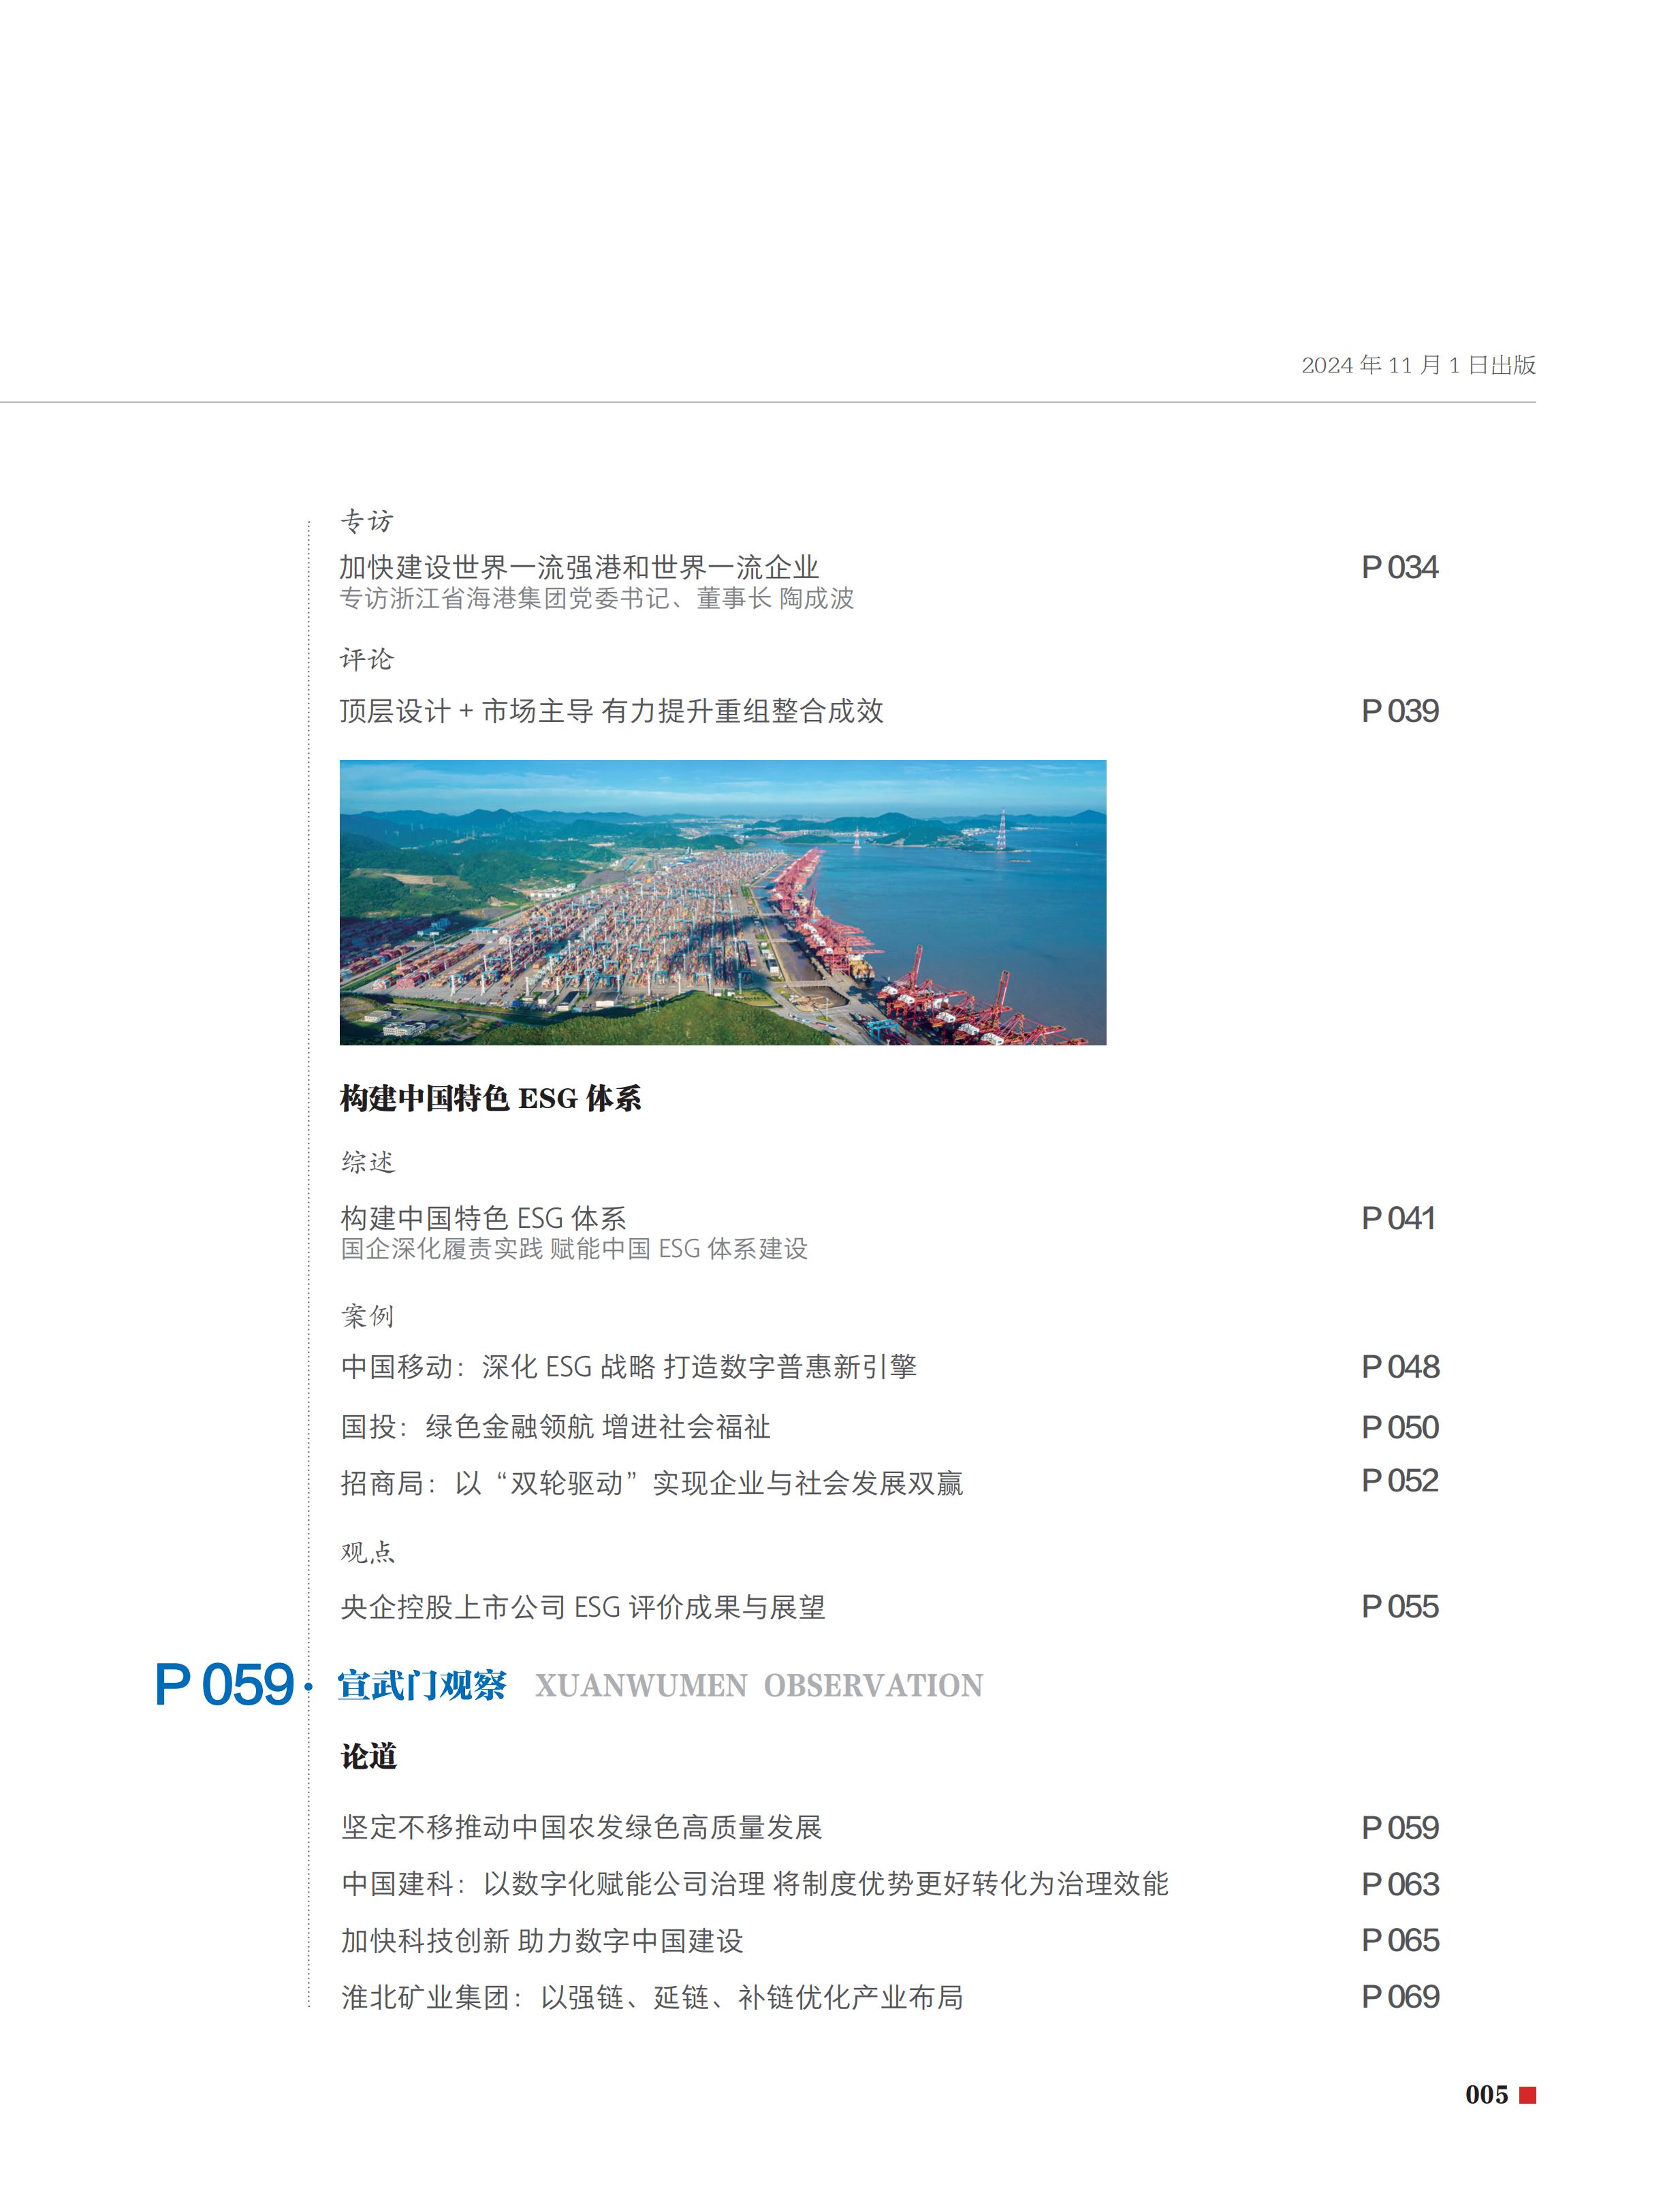
Task: Open article '坚定不移推动中国农发绿色高质量发展'
Action: pyautogui.click(x=581, y=1828)
